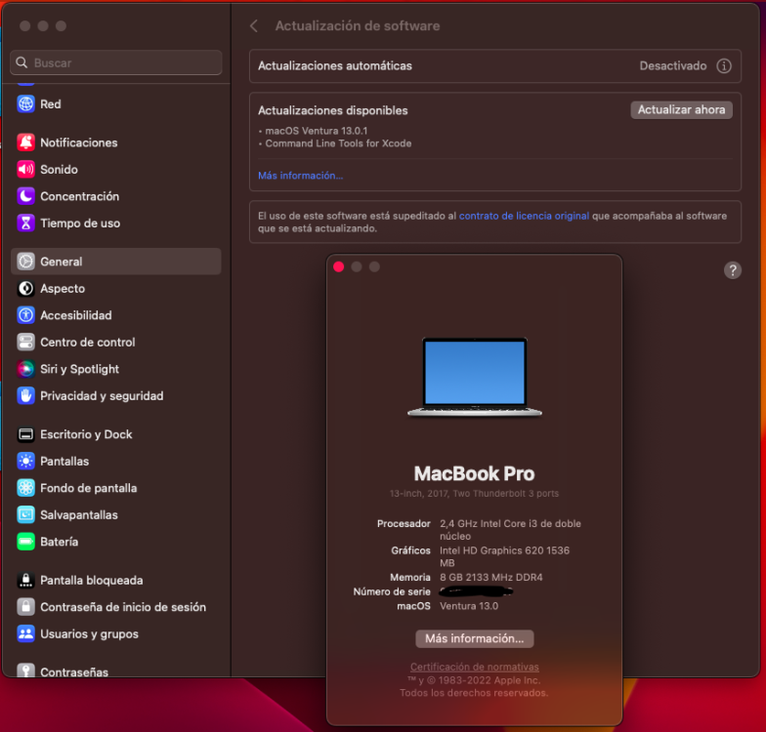Click Command Line Tools for Xcode entry

coord(338,143)
